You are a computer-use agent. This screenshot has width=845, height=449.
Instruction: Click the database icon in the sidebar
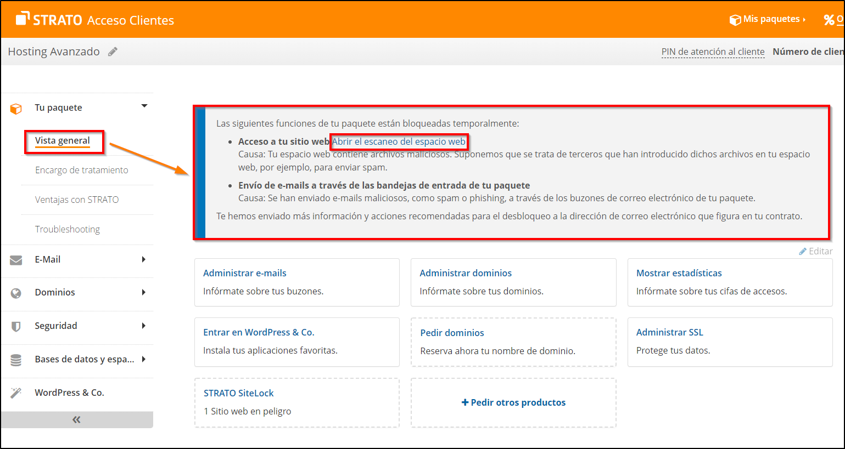16,360
